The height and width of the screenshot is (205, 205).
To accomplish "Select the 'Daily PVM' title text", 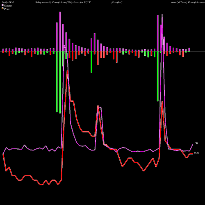I will (x=8, y=2).
